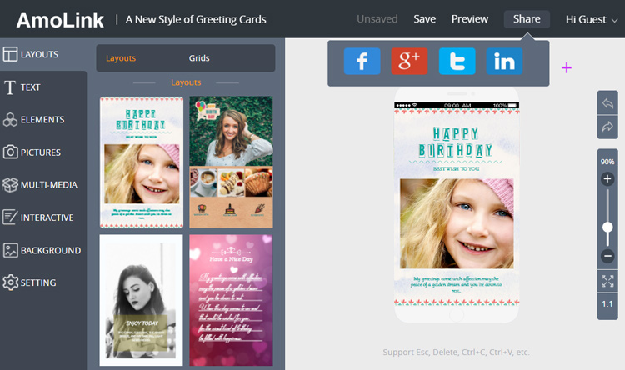Switch to the Layouts tab
625x370 pixels.
tap(121, 58)
